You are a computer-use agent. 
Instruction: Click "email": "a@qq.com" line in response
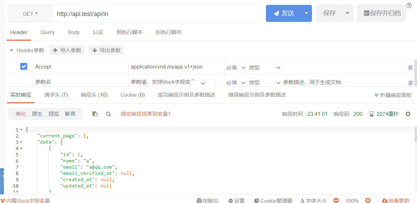tap(89, 167)
